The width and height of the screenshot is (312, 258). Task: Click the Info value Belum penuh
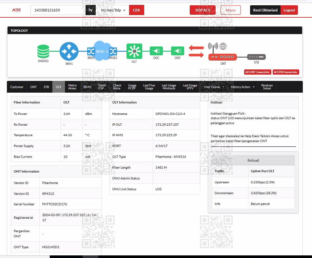coord(260,204)
